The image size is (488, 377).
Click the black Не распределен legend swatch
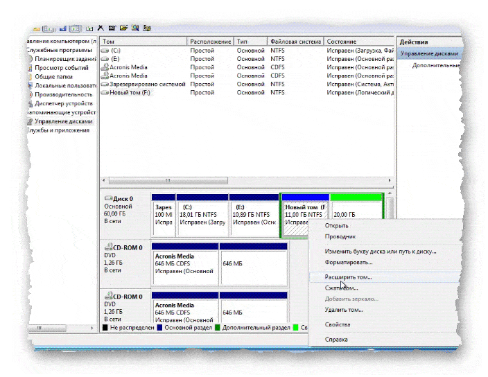point(105,328)
